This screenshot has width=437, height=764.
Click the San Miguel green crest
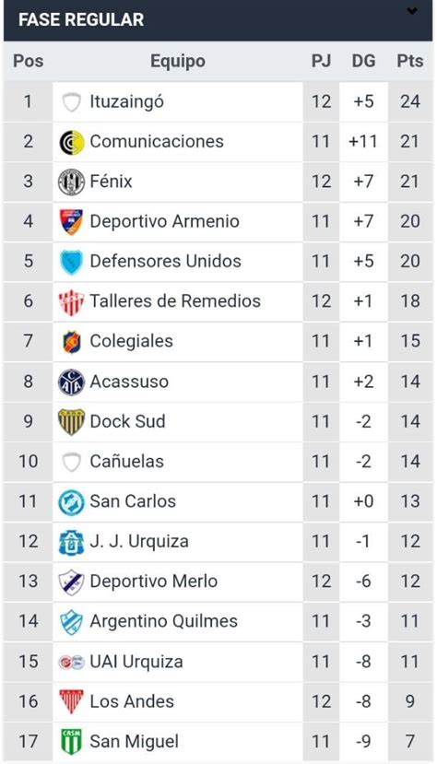(72, 741)
